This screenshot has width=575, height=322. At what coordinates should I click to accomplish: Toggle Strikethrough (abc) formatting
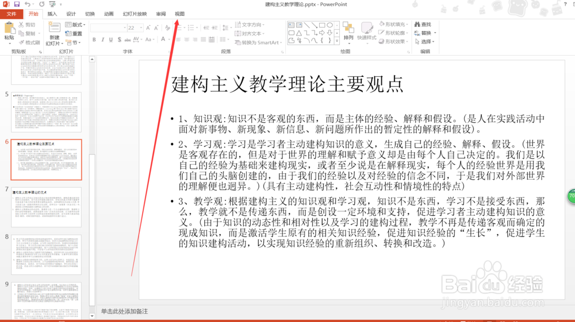coord(128,40)
